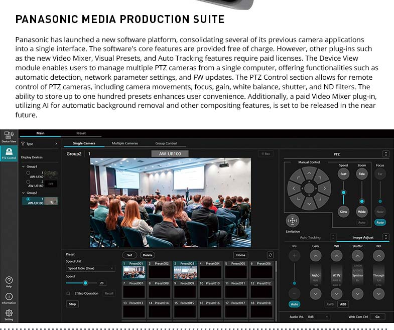Image resolution: width=394 pixels, height=330 pixels.
Task: Open the Information icon in sidebar
Action: tap(9, 298)
